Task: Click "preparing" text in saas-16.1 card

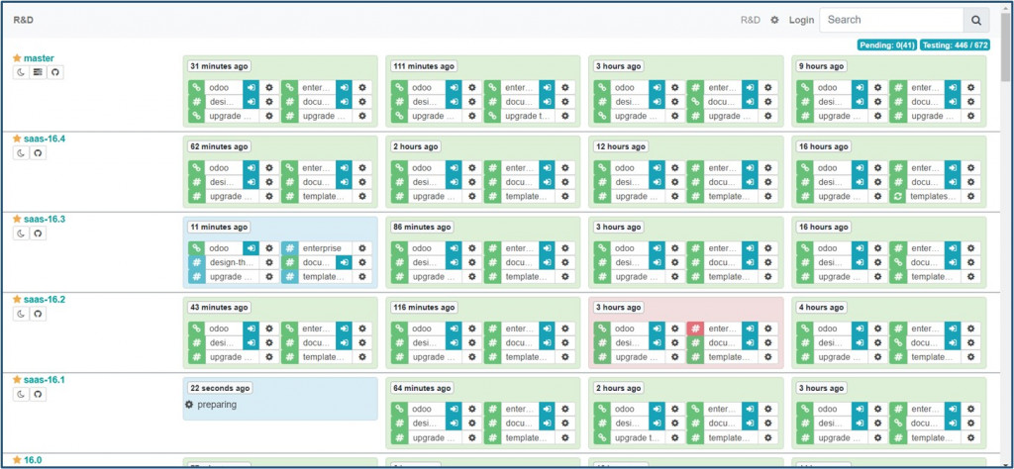Action: coord(217,405)
